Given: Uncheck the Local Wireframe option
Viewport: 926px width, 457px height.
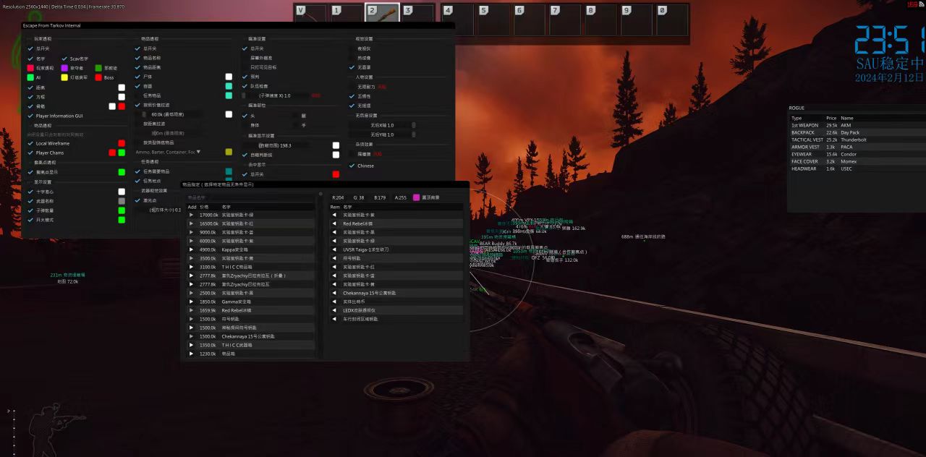Looking at the screenshot, I should [x=30, y=143].
